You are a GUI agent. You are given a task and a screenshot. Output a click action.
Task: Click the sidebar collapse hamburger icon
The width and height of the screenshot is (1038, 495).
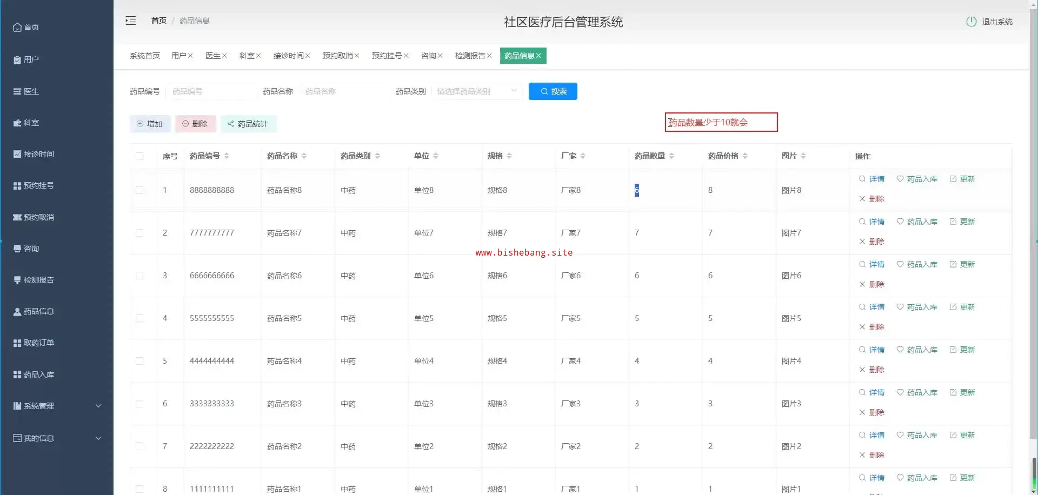[131, 21]
